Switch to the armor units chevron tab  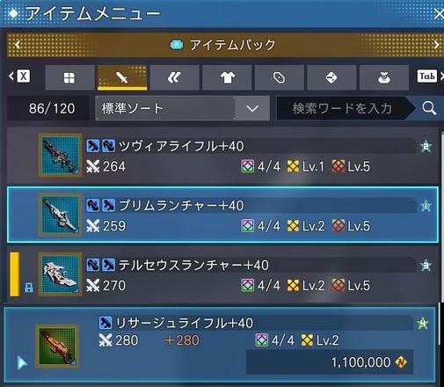pyautogui.click(x=174, y=77)
